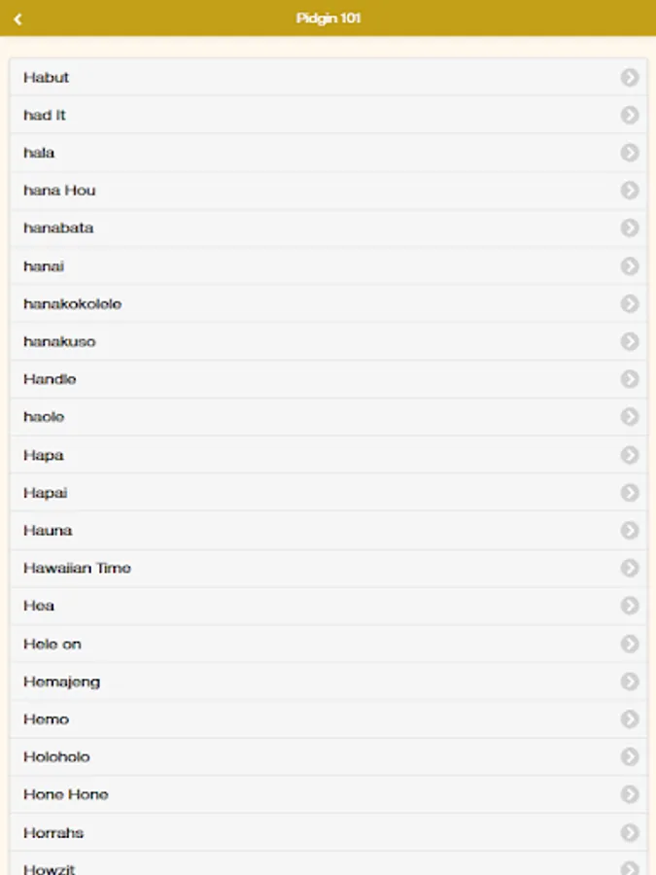
Task: Tap arrow icon on haole row
Action: click(630, 416)
